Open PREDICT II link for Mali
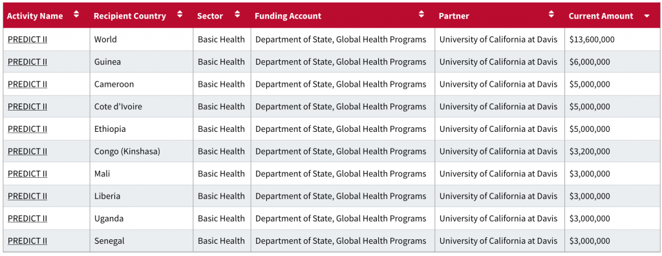662x256 pixels. click(x=27, y=174)
